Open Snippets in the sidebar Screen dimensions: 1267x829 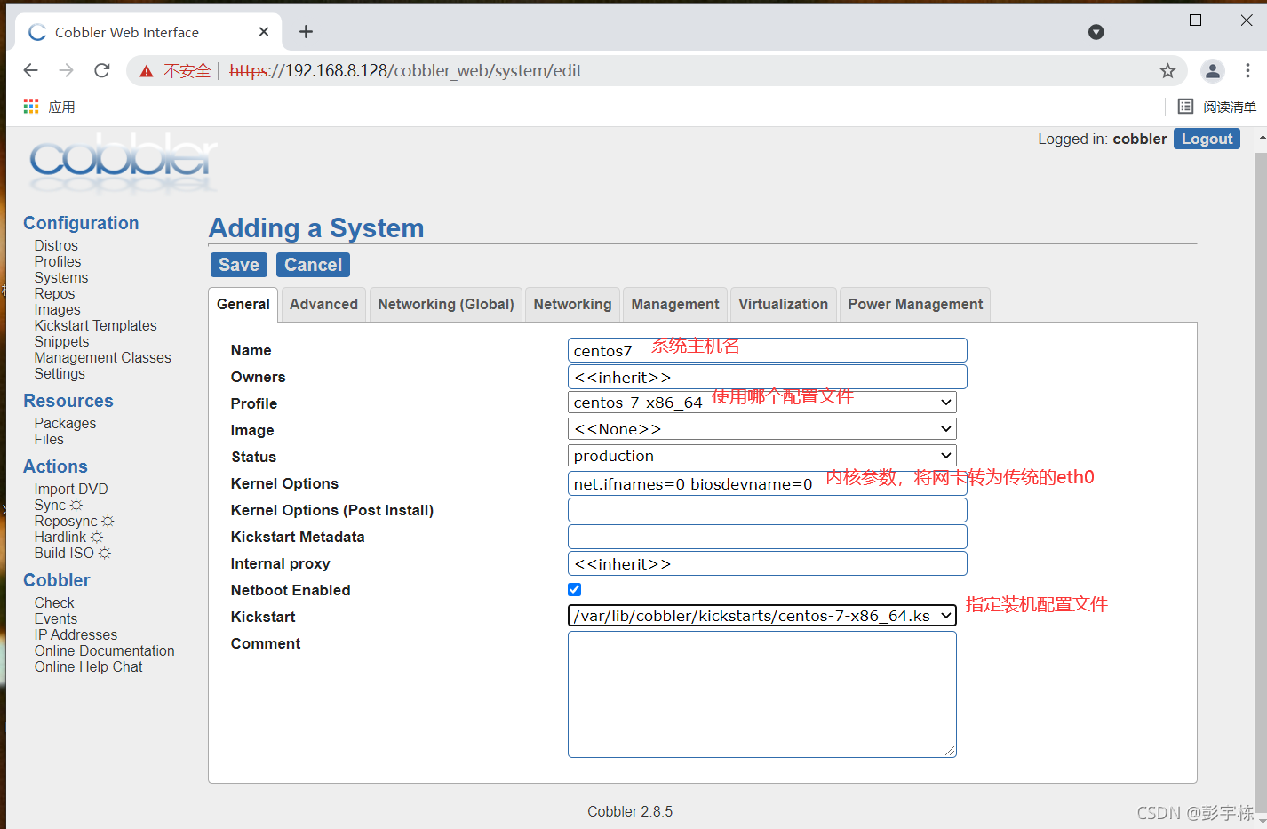point(61,341)
